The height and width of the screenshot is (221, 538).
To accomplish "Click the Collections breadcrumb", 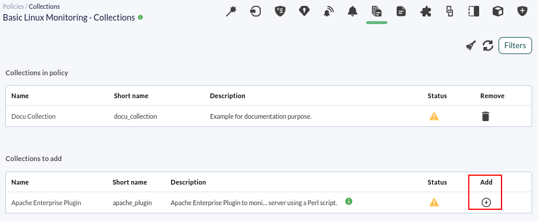I will click(44, 6).
